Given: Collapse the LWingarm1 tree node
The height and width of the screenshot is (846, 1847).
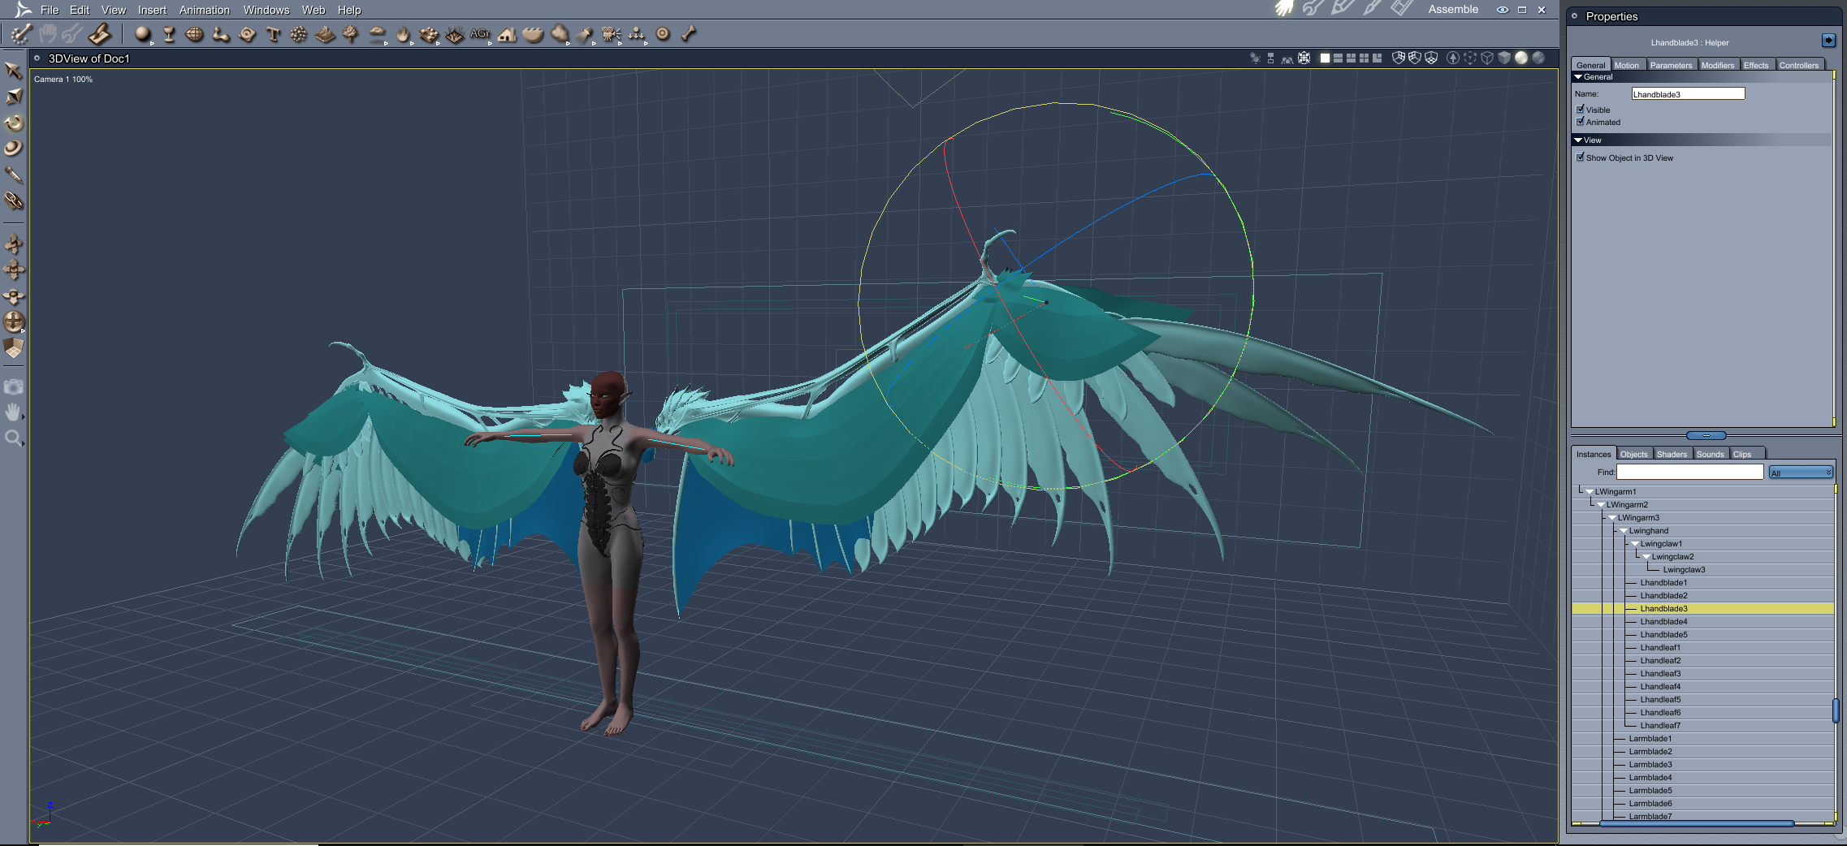Looking at the screenshot, I should [x=1590, y=492].
